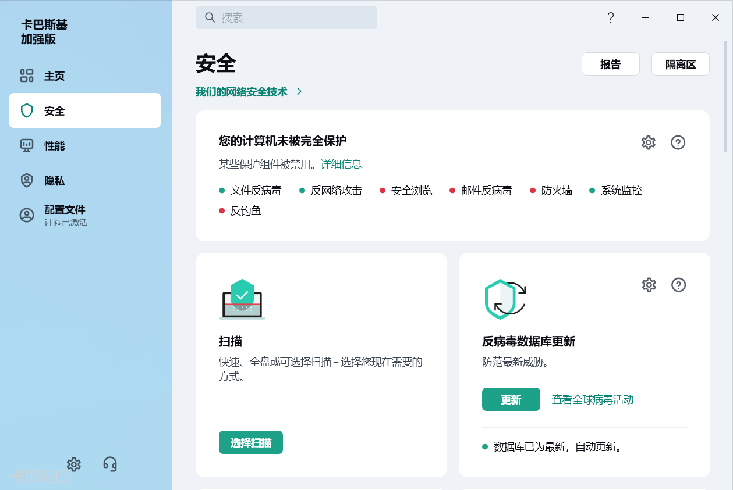Switch to the 性能 performance section

pyautogui.click(x=54, y=146)
